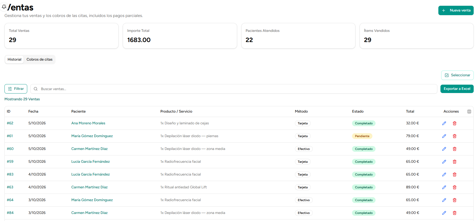
Task: Switch to the Cobros de citas tab
Action: click(40, 60)
